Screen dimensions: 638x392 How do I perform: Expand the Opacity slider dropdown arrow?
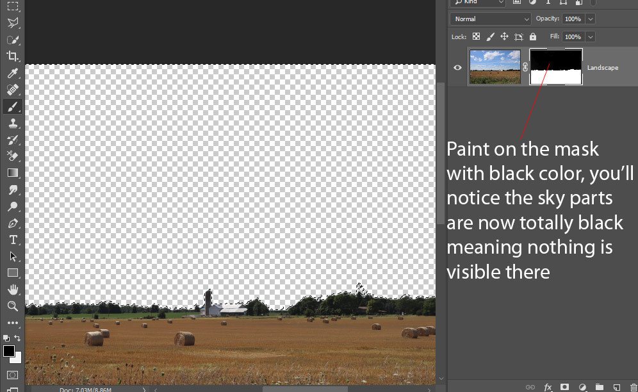(x=590, y=19)
